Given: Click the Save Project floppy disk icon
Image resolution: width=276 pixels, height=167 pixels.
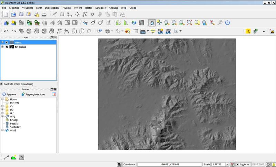Looking at the screenshot, I should pos(21,14).
